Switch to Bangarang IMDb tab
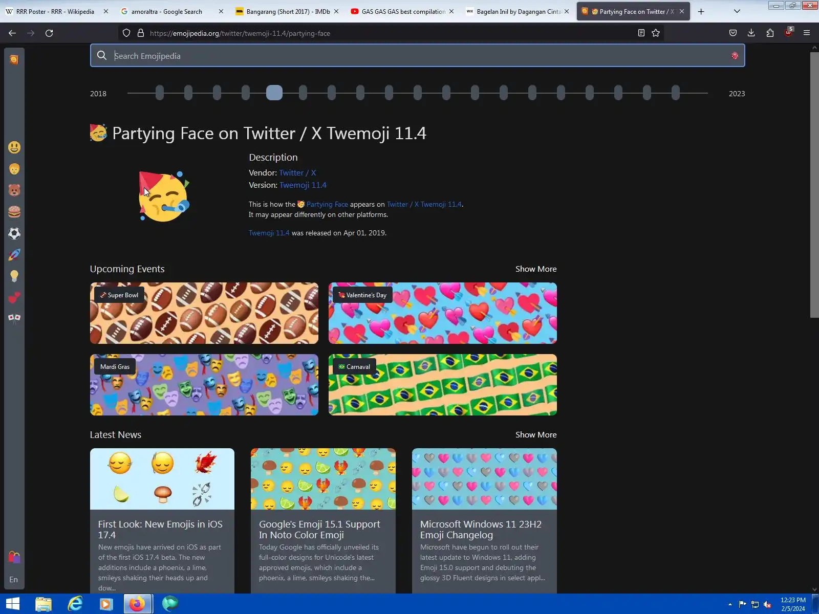This screenshot has width=819, height=614. coord(288,11)
